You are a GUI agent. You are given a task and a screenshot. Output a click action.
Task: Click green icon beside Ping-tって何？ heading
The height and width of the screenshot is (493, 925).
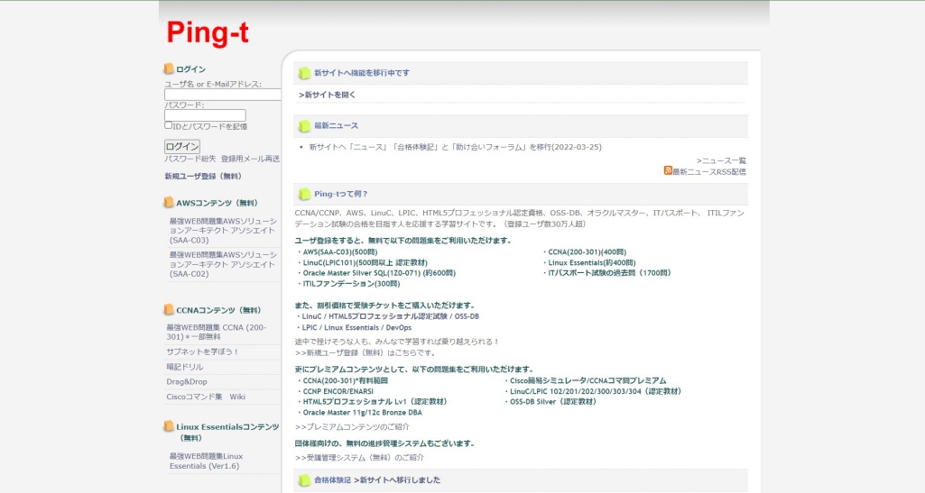tap(304, 194)
